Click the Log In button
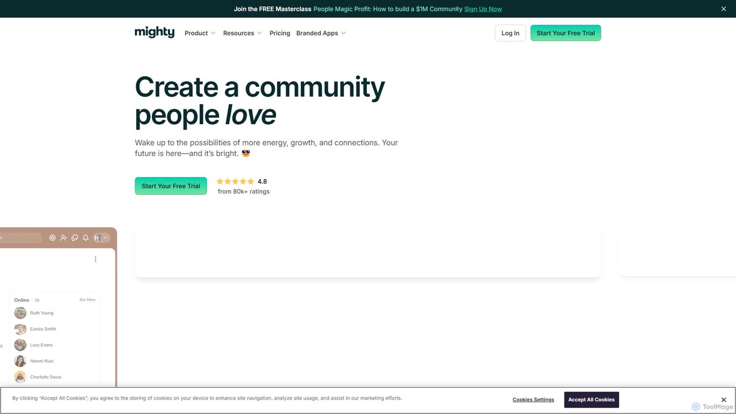This screenshot has width=736, height=414. click(x=510, y=33)
